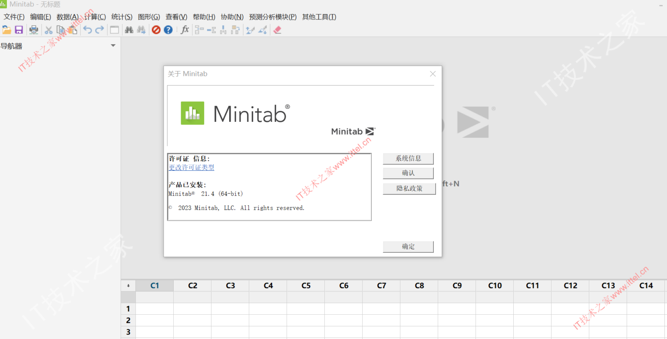667x339 pixels.
Task: Open the 统计(S) menu
Action: 122,16
